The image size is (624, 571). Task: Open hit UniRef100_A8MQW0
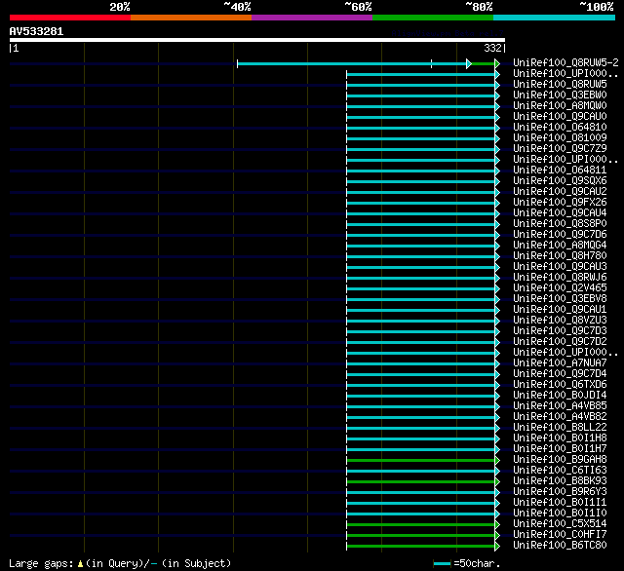(560, 105)
